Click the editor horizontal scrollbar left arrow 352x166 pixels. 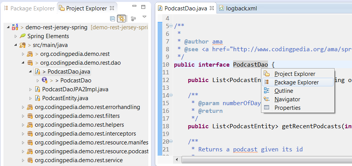(x=177, y=159)
